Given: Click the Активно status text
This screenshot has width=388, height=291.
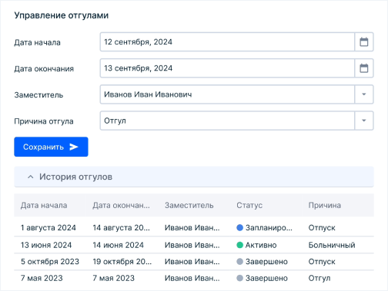Looking at the screenshot, I should (261, 245).
